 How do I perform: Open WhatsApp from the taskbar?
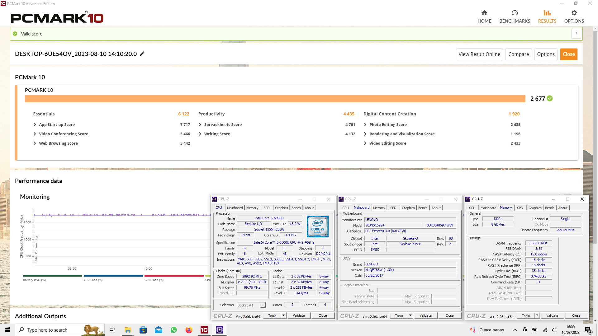tap(174, 330)
